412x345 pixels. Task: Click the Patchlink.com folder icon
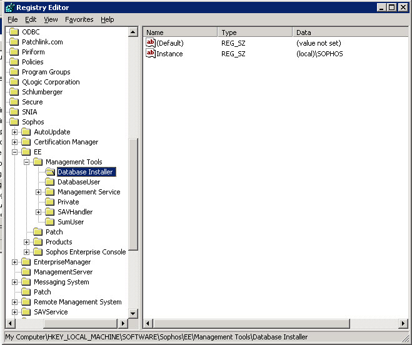pyautogui.click(x=14, y=42)
